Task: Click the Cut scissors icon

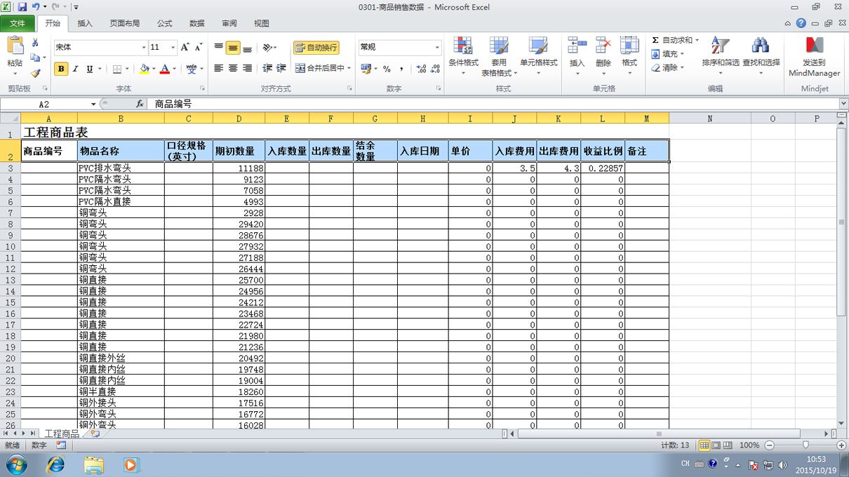Action: click(35, 43)
